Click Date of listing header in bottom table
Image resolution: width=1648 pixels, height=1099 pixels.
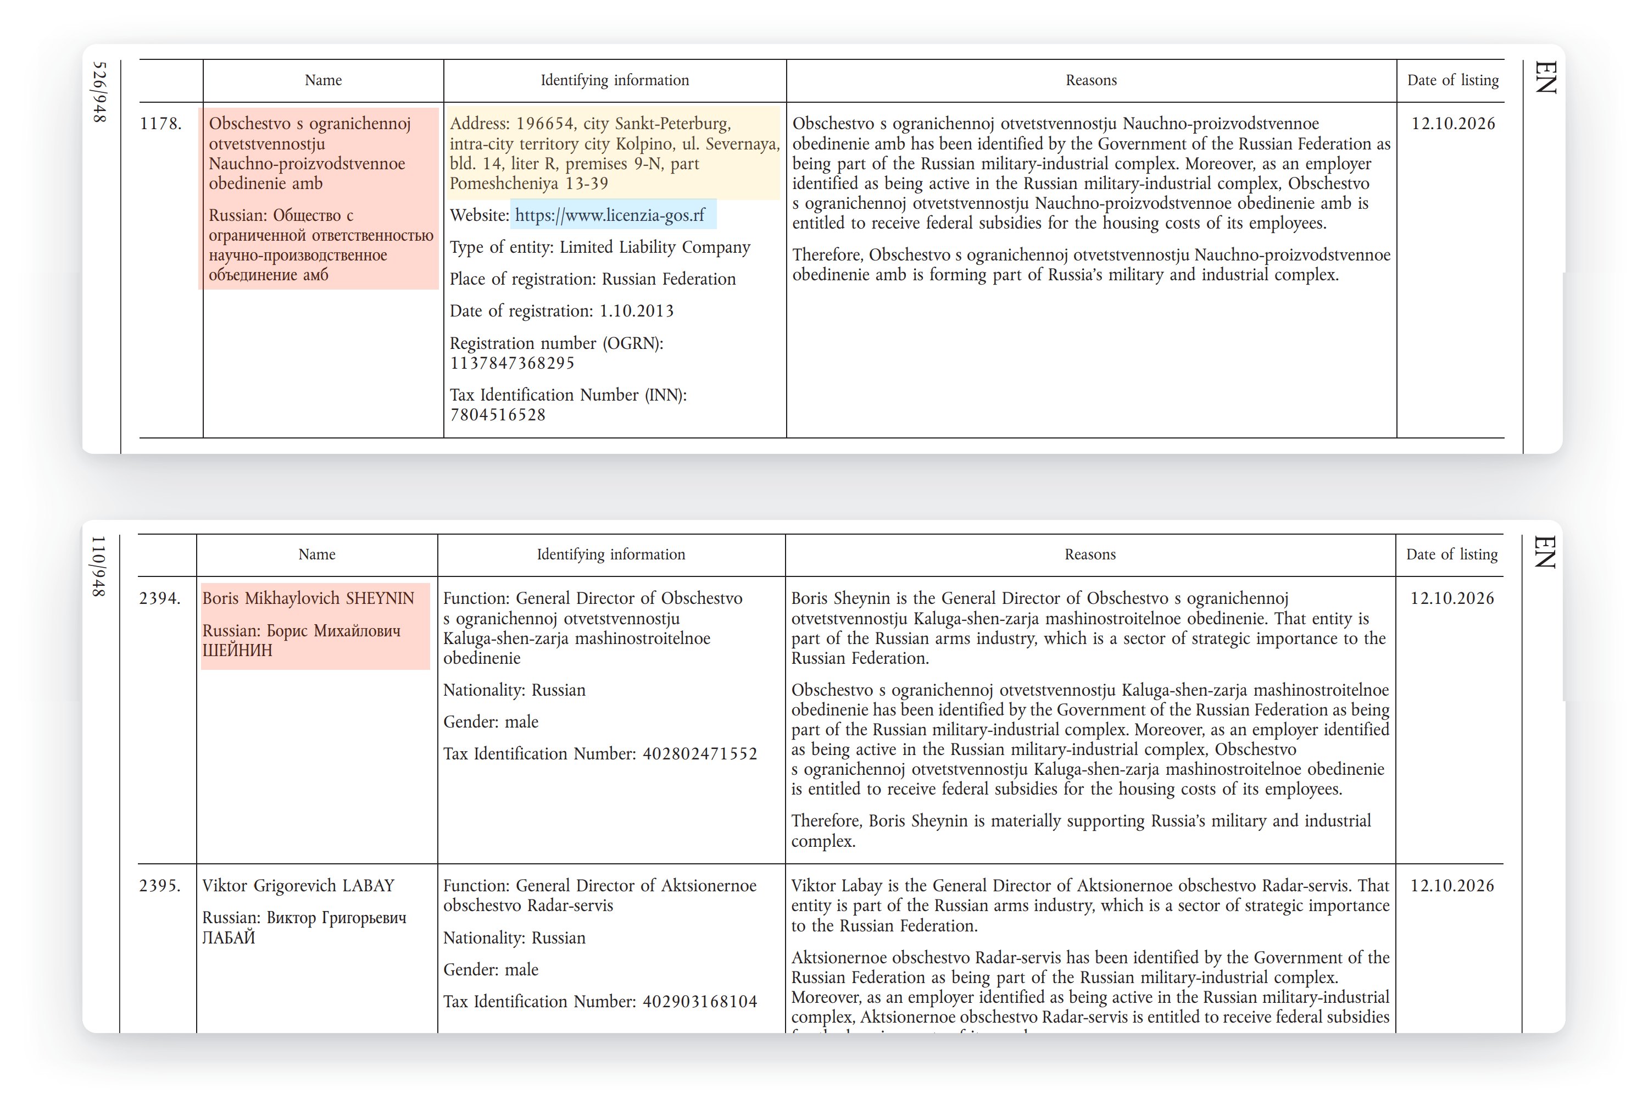pyautogui.click(x=1452, y=554)
